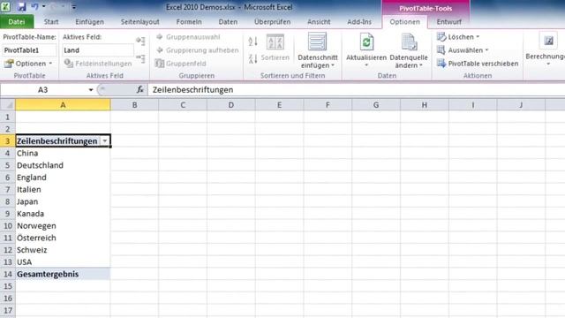Open the Ansicht tab

[x=319, y=21]
